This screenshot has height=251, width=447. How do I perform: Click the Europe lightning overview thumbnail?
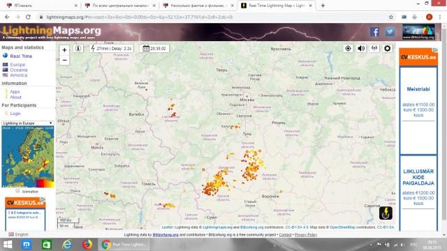pyautogui.click(x=28, y=156)
